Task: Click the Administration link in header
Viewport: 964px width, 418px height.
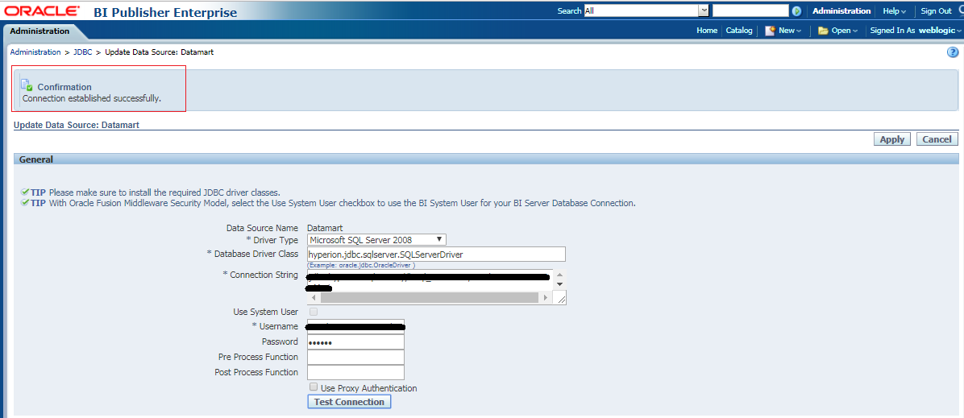Action: click(x=841, y=11)
